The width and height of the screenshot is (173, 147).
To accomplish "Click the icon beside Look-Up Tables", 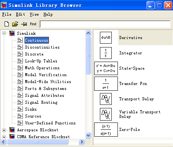I will tap(20, 61).
